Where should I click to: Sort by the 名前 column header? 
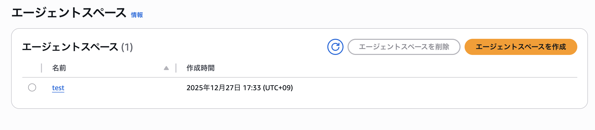(59, 68)
